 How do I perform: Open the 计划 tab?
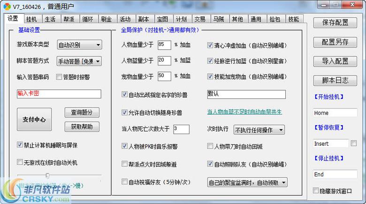point(183,19)
